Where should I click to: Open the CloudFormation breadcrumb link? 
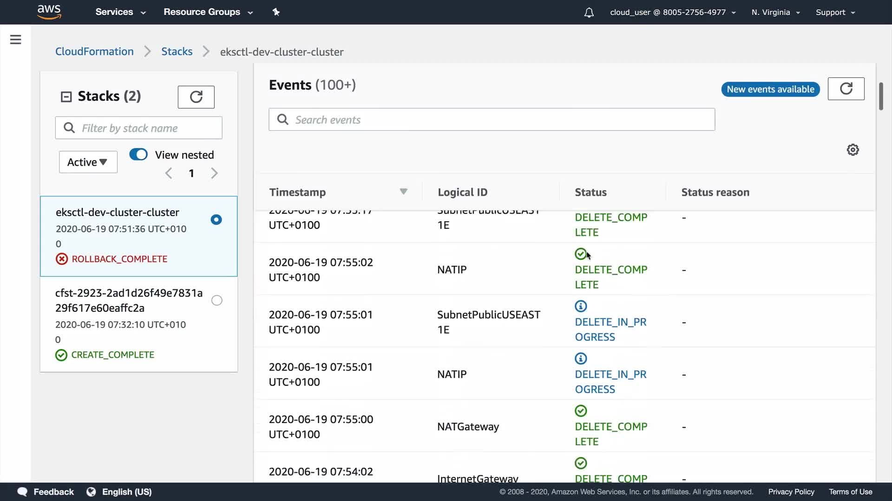94,51
